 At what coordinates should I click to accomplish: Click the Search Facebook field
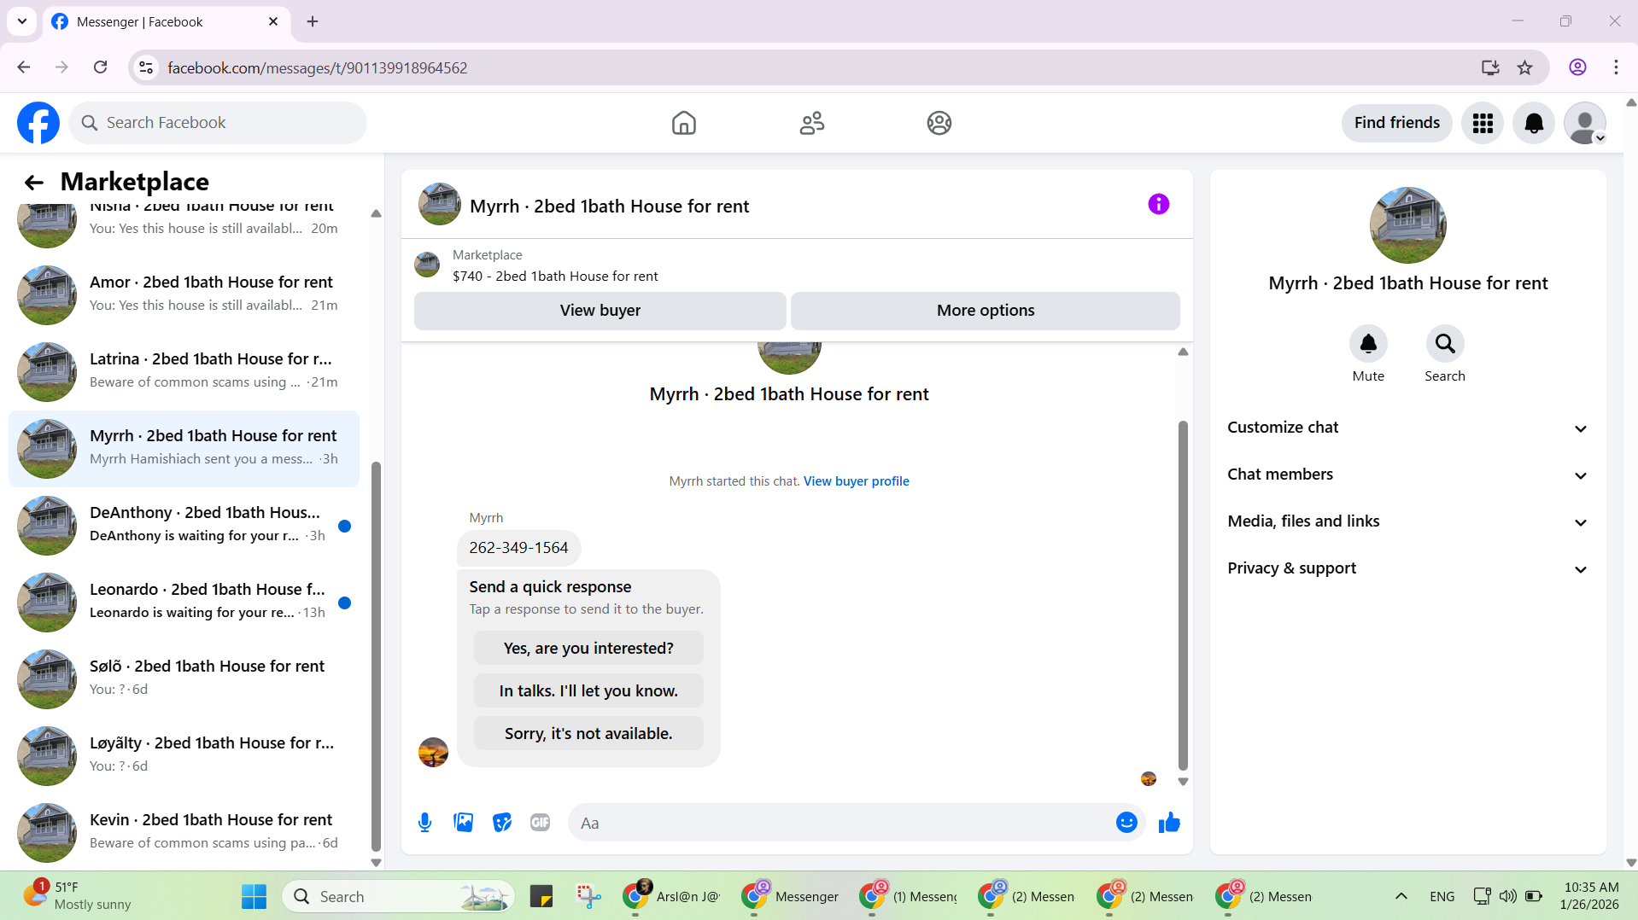(218, 123)
